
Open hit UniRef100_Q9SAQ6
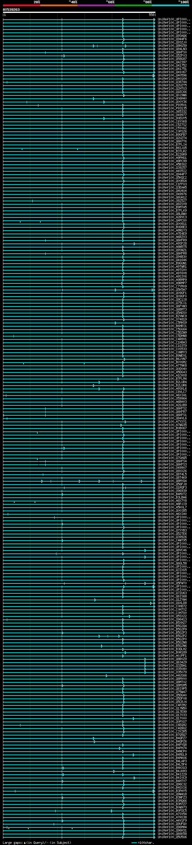172,36
